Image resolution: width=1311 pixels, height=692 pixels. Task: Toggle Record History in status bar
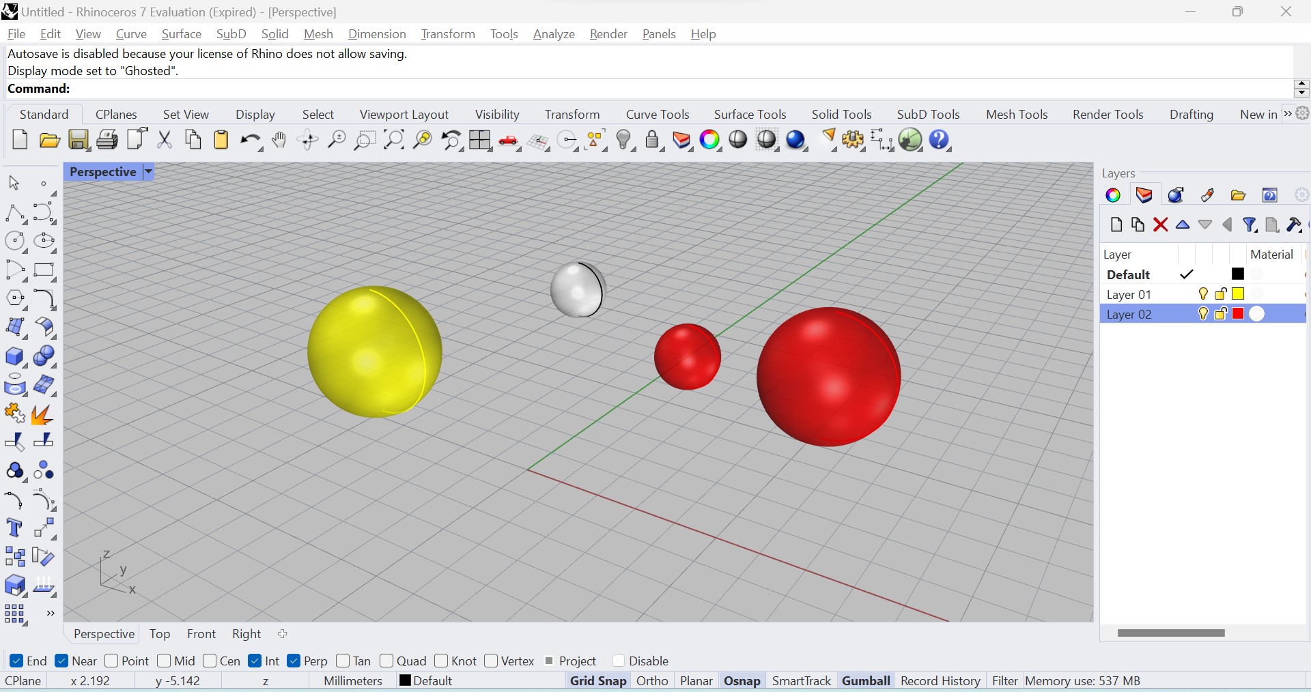coord(940,681)
